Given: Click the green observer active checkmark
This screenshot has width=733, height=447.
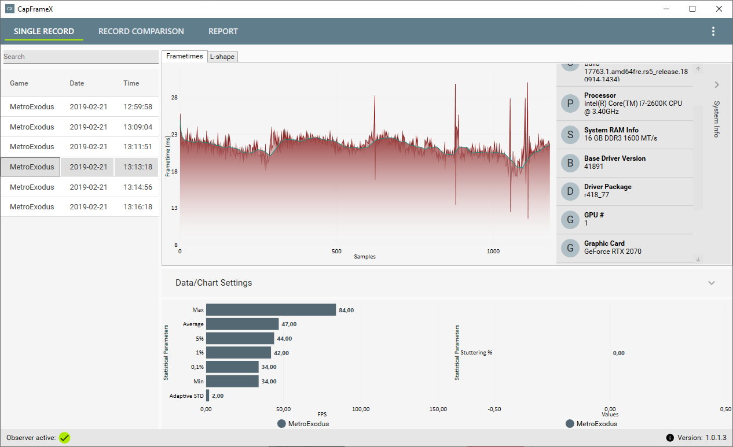Looking at the screenshot, I should (64, 438).
